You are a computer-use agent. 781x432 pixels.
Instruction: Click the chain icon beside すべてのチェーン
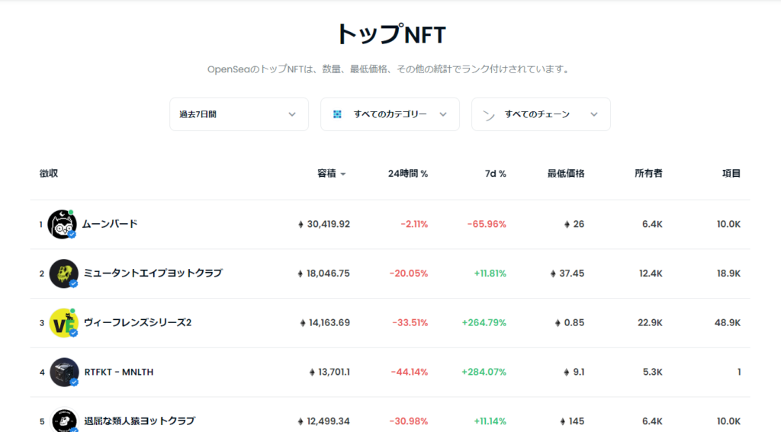pyautogui.click(x=489, y=115)
